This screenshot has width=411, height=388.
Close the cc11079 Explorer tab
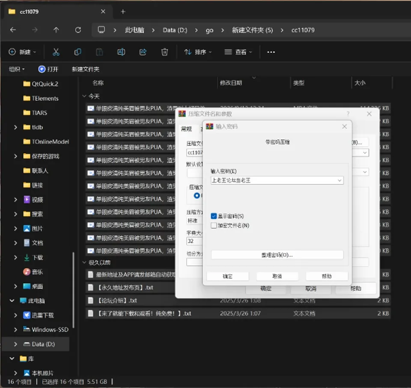pyautogui.click(x=103, y=12)
